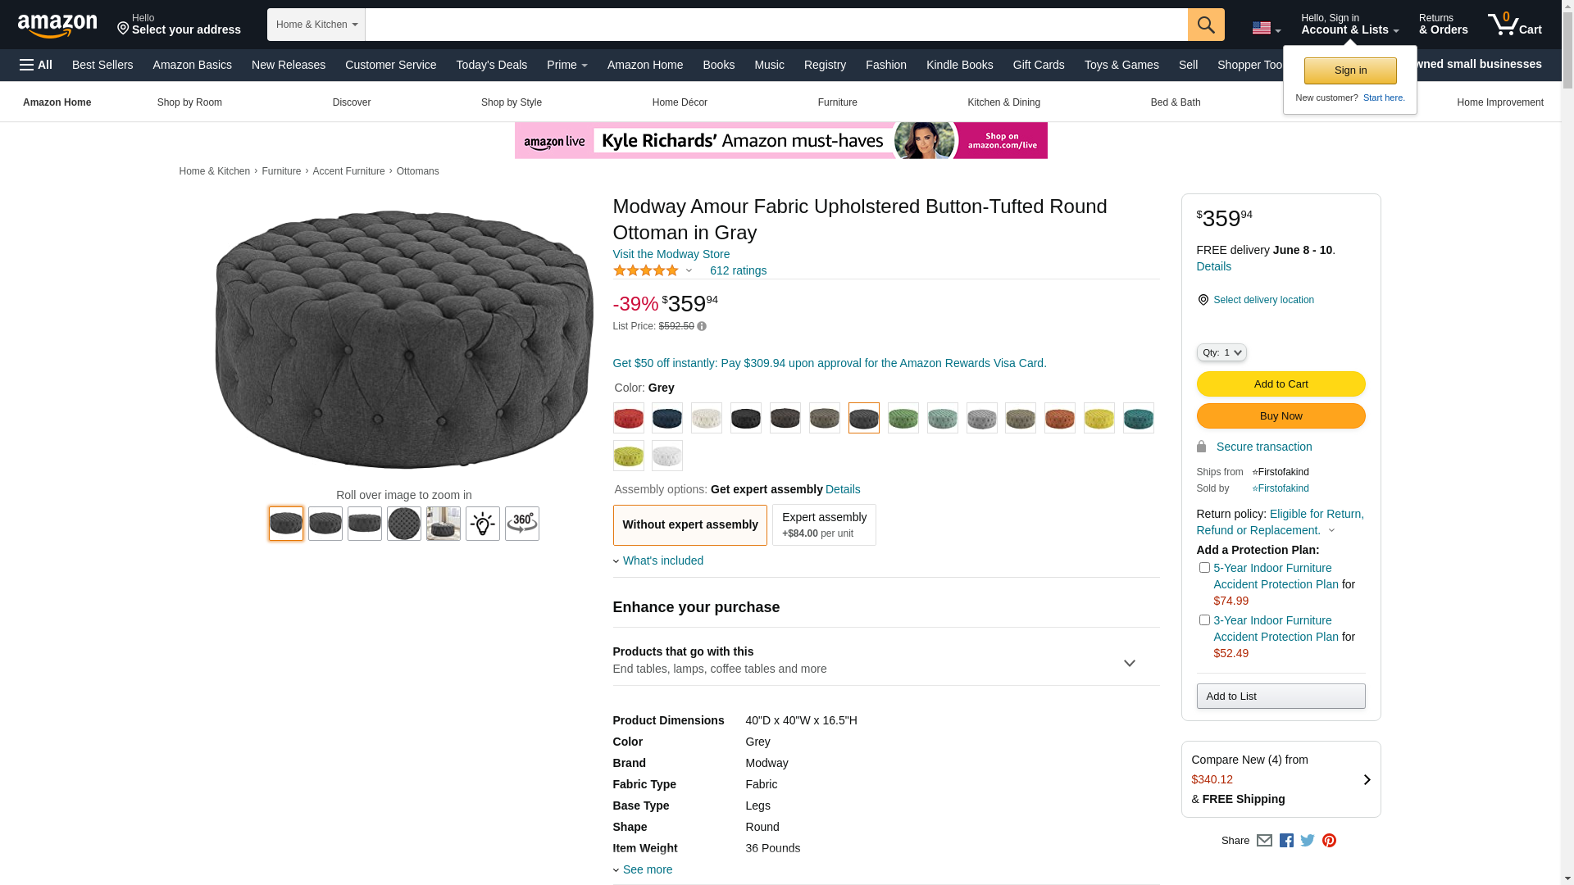Open the All hamburger menu

tap(36, 65)
